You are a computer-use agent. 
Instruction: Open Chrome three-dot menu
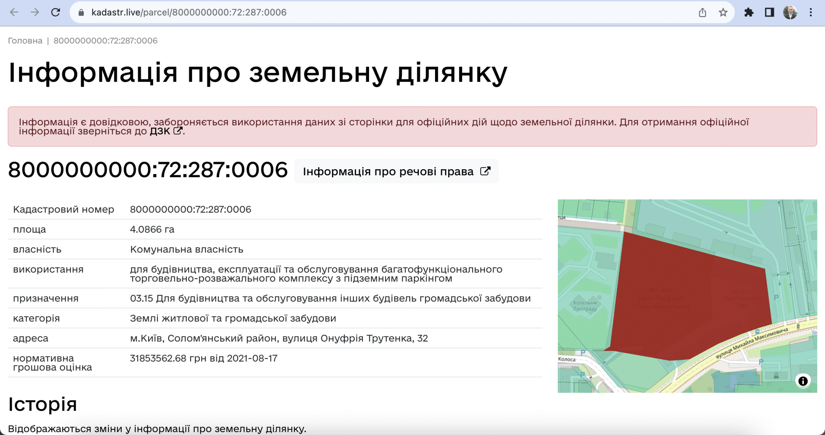[x=811, y=12]
